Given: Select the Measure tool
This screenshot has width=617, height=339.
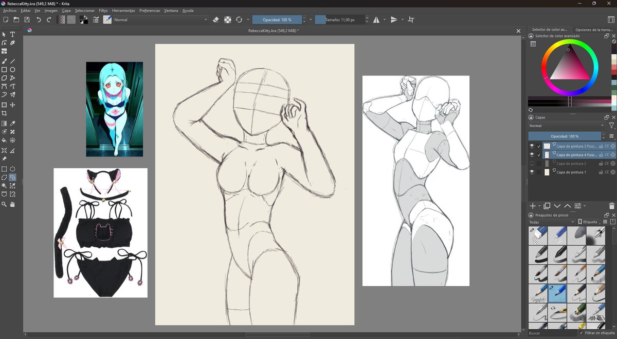Looking at the screenshot, I should pyautogui.click(x=12, y=150).
